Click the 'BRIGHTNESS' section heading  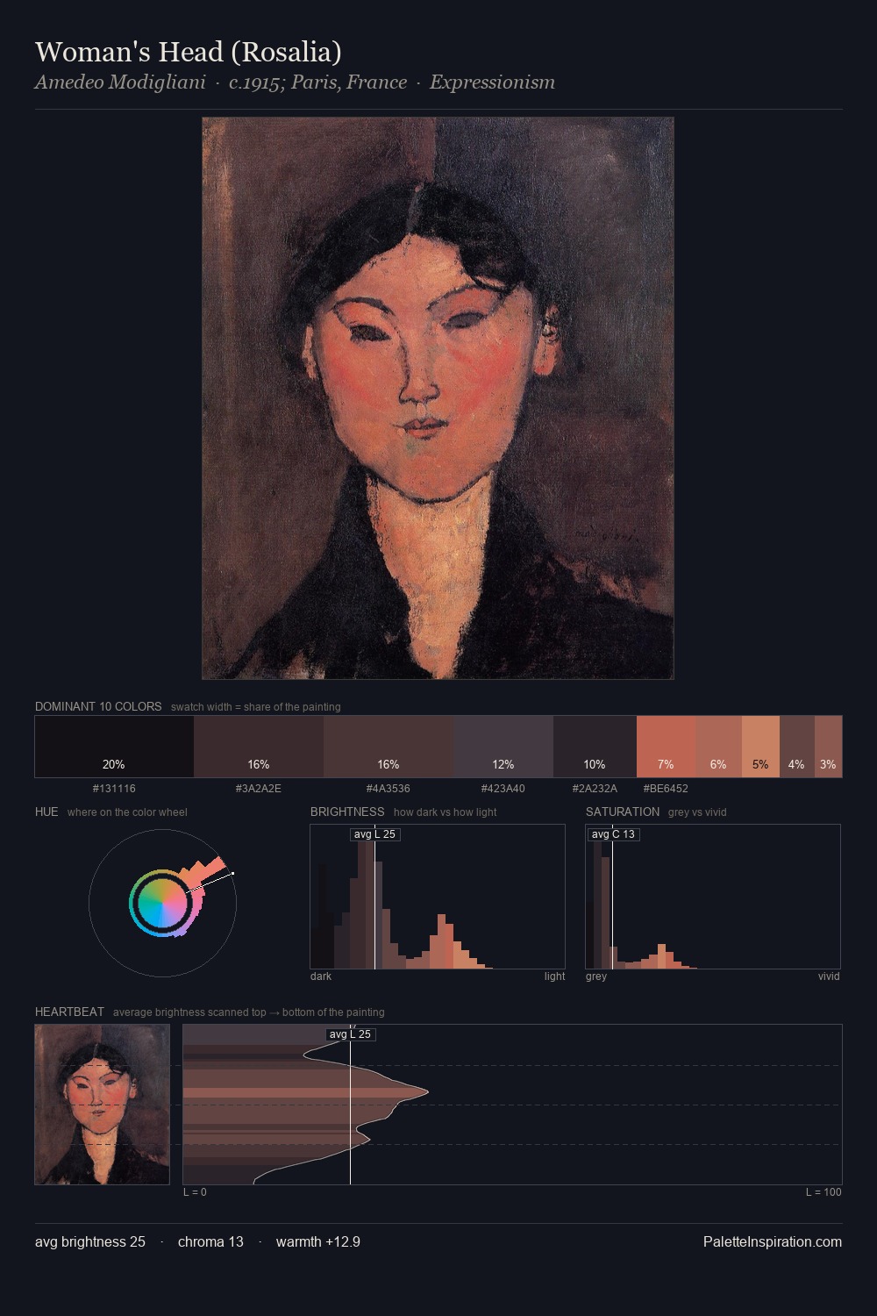coord(347,812)
